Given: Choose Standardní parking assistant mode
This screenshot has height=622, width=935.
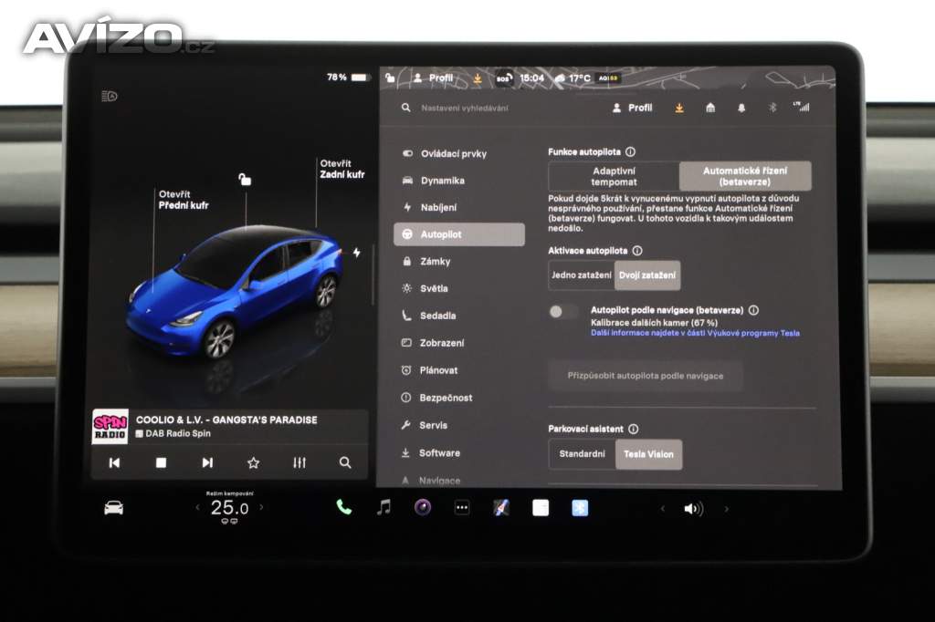Looking at the screenshot, I should tap(582, 454).
